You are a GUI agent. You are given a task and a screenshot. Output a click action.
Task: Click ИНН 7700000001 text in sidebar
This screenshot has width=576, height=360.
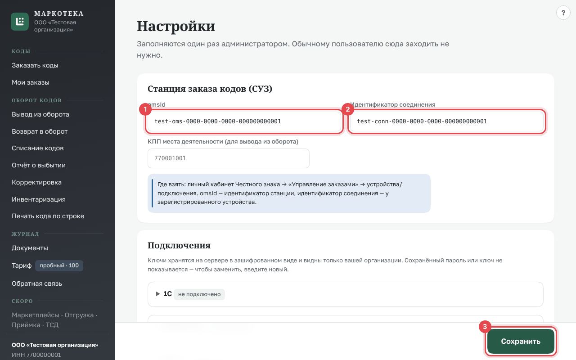[x=36, y=355]
